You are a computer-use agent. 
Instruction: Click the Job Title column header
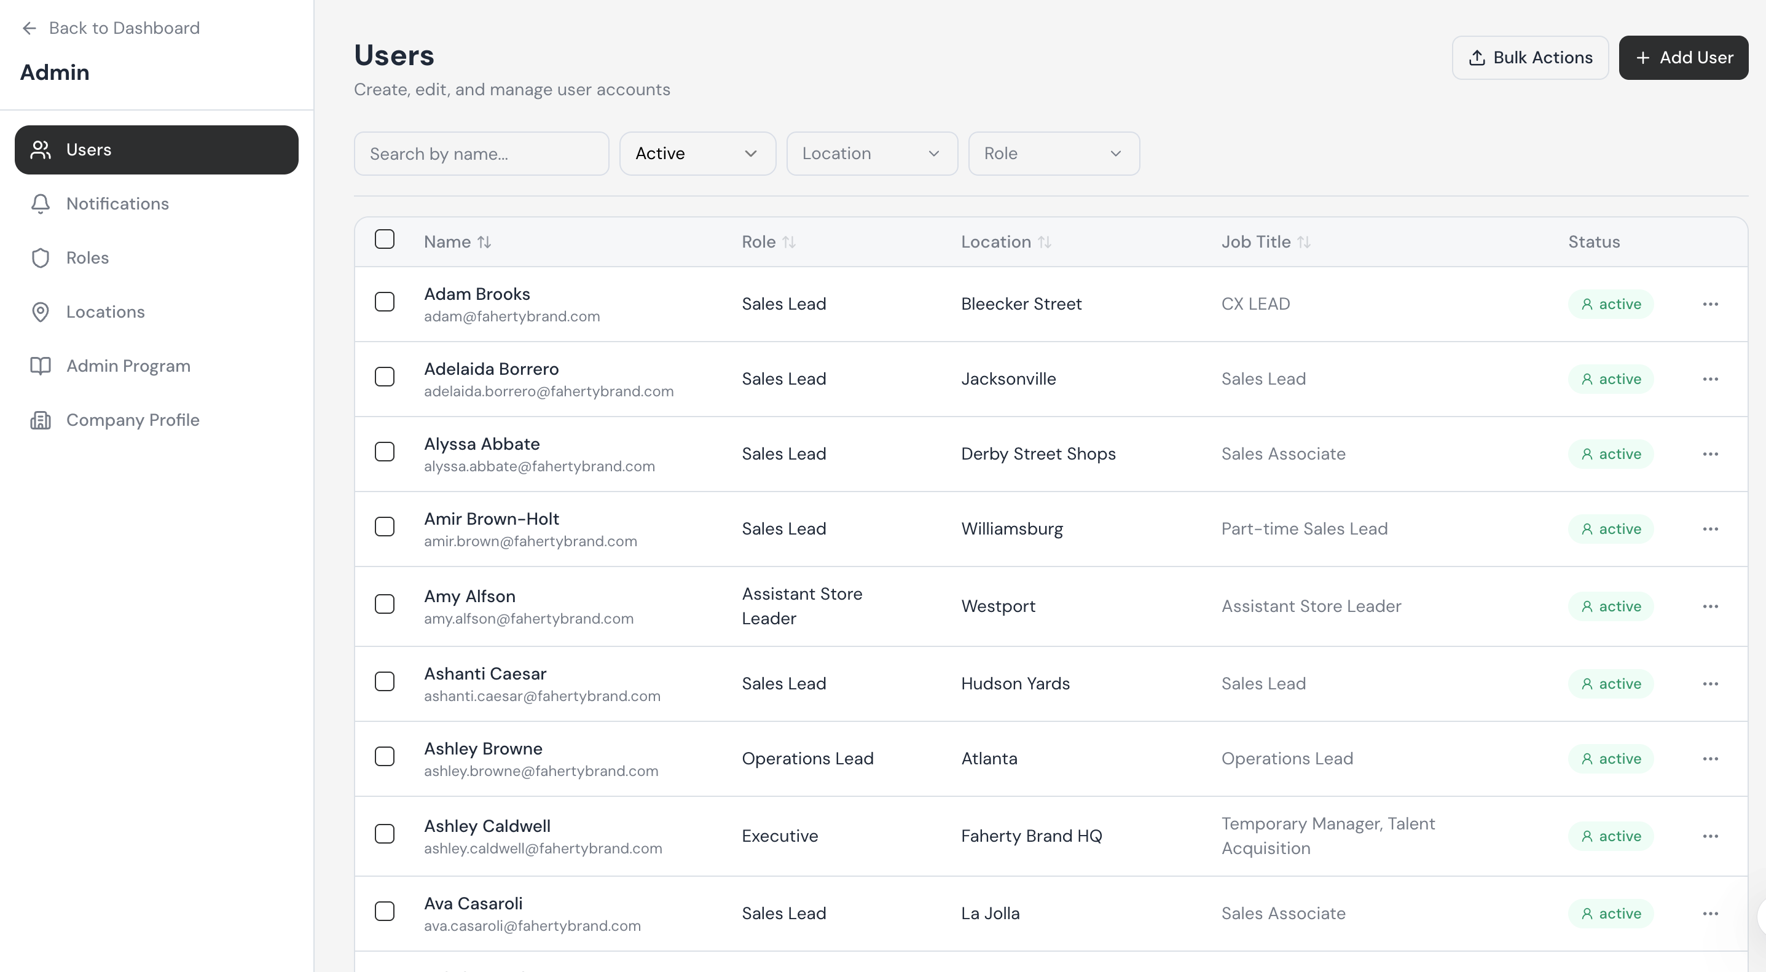(x=1266, y=242)
